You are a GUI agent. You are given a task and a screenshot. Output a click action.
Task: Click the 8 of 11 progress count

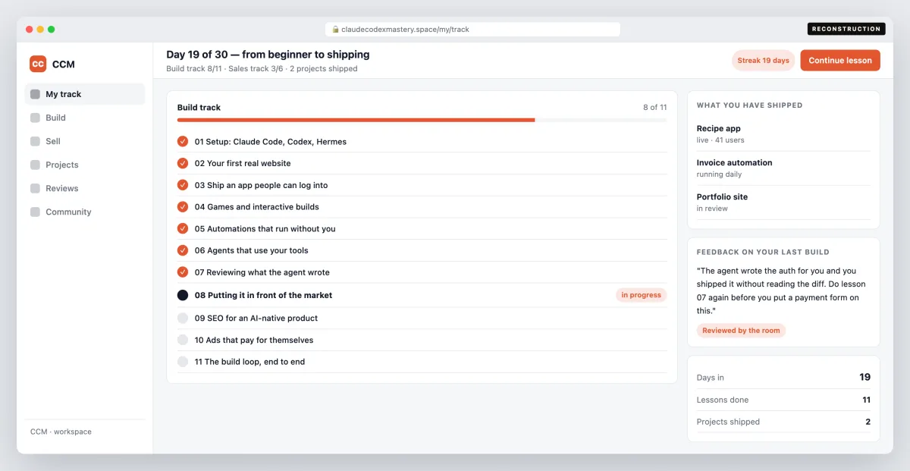point(655,107)
